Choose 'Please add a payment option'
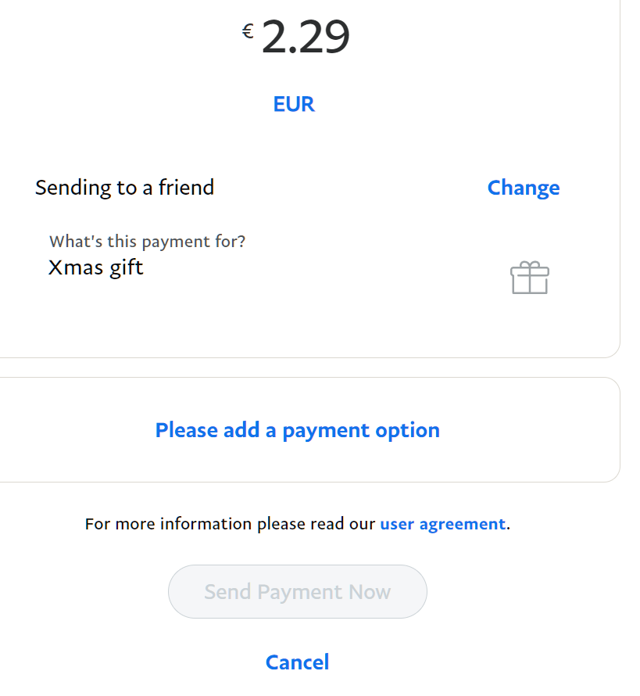 (298, 430)
